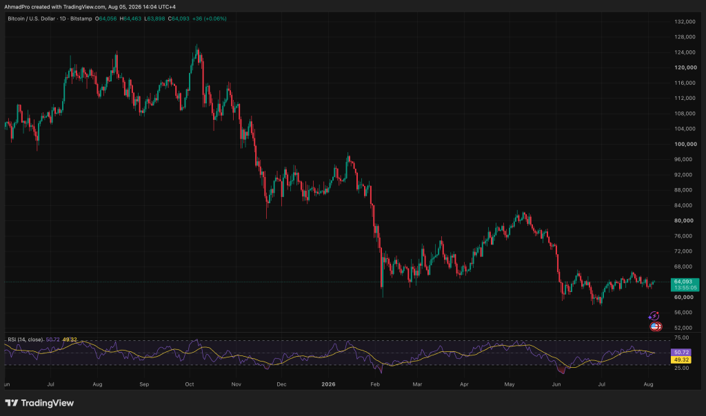Click the May label on time axis
The width and height of the screenshot is (706, 416).
pyautogui.click(x=510, y=384)
